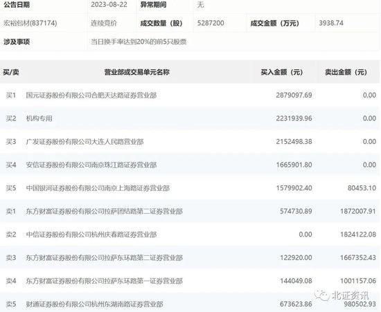
Task: Click sell amount 1872007.91
Action: (358, 211)
